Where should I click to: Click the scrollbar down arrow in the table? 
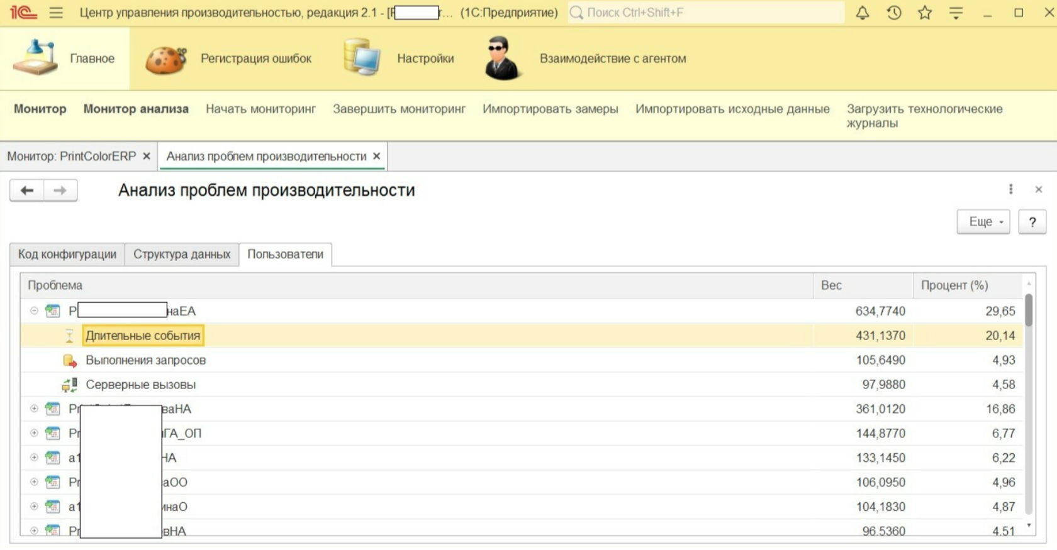click(x=1029, y=525)
